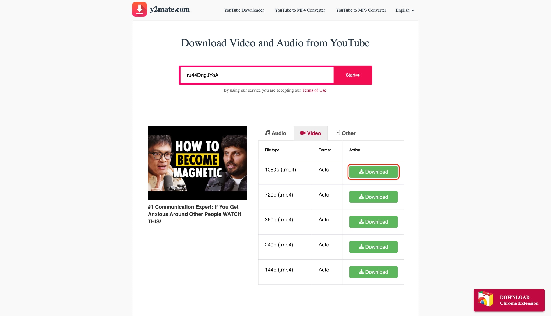Download the 144p (.mp4) video
The width and height of the screenshot is (551, 316).
(373, 272)
